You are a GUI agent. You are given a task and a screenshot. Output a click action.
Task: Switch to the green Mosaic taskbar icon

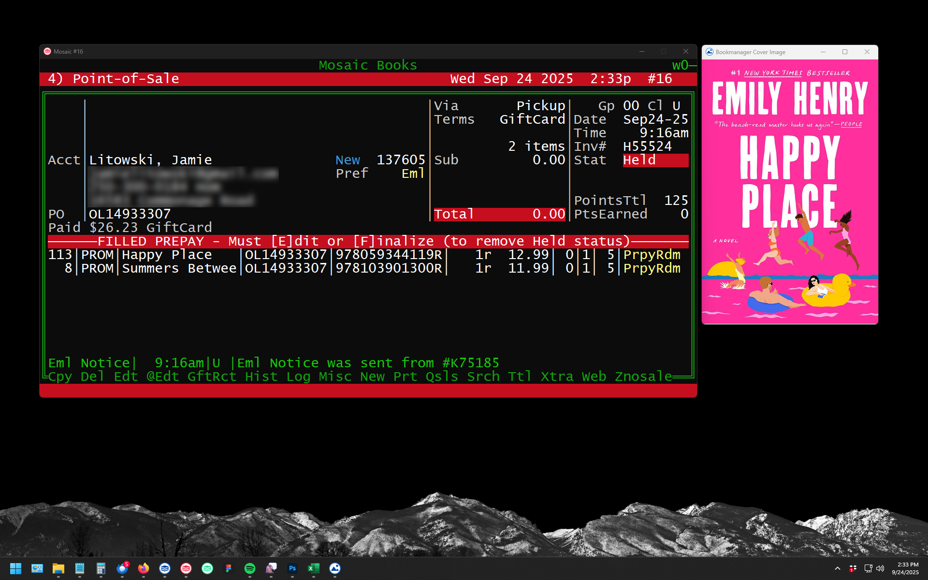pyautogui.click(x=207, y=568)
